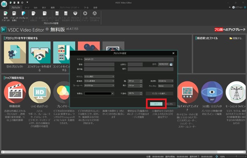Click the author input field in dialog

point(99,64)
